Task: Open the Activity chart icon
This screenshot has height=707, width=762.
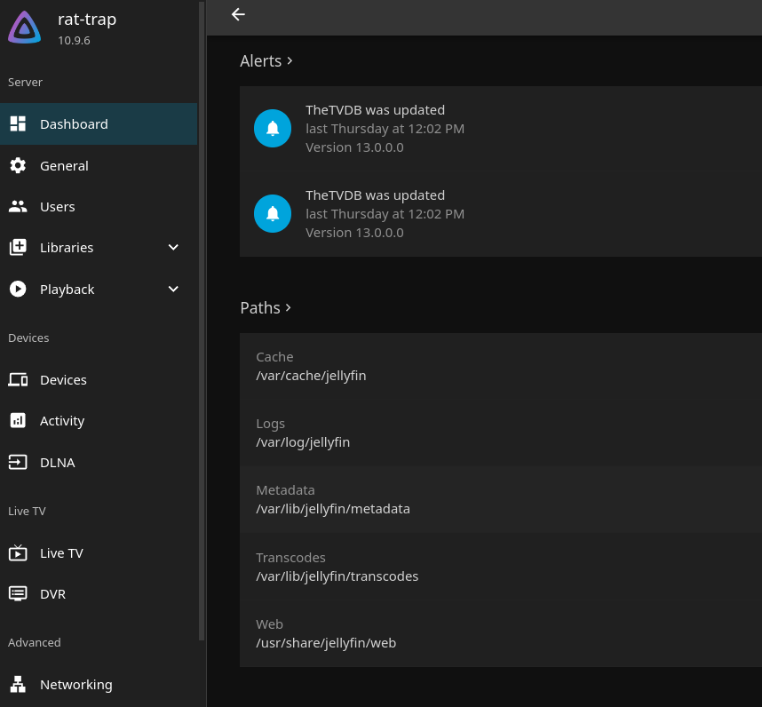Action: tap(18, 420)
